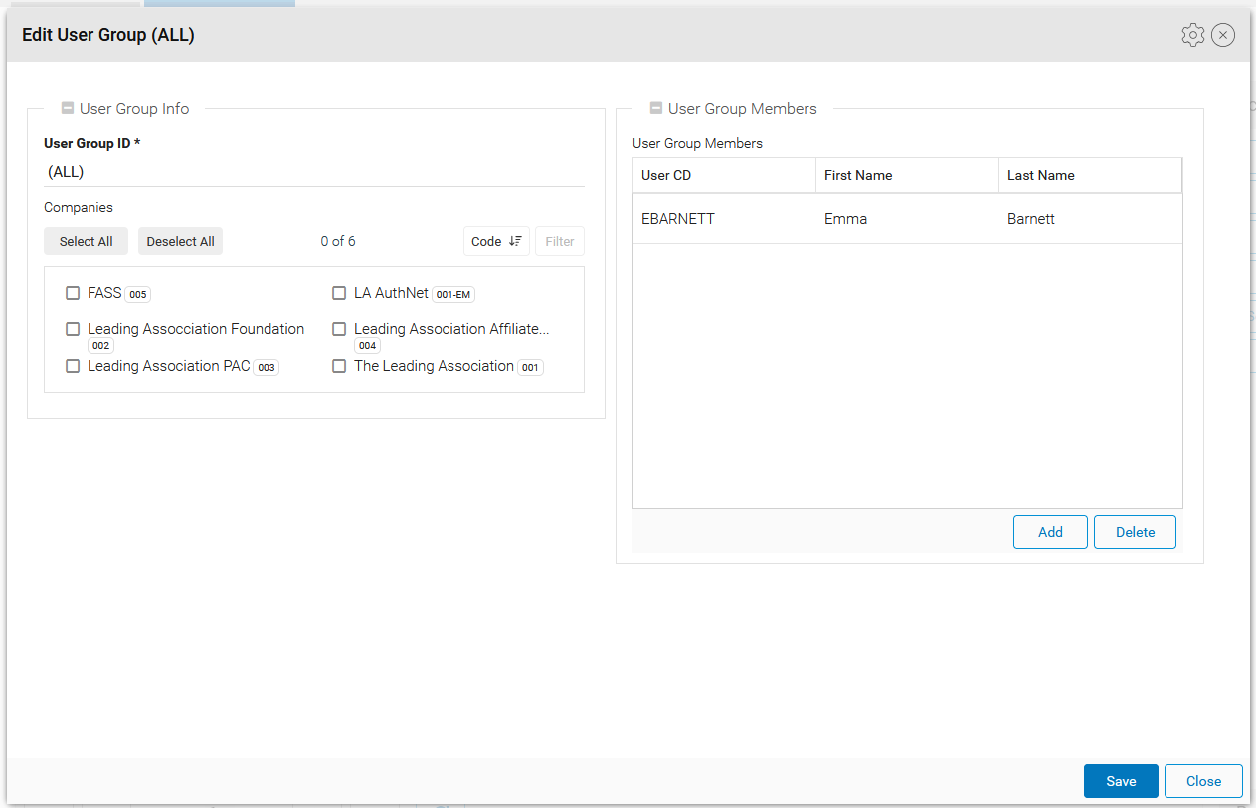The image size is (1256, 808).
Task: Click the Select All button
Action: coord(86,241)
